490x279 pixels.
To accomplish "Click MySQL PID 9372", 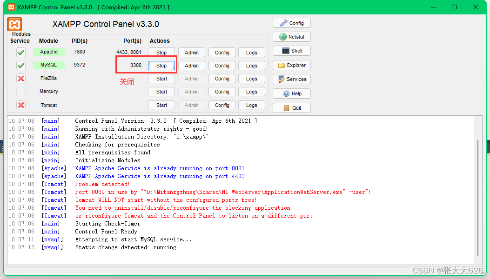I will (80, 65).
